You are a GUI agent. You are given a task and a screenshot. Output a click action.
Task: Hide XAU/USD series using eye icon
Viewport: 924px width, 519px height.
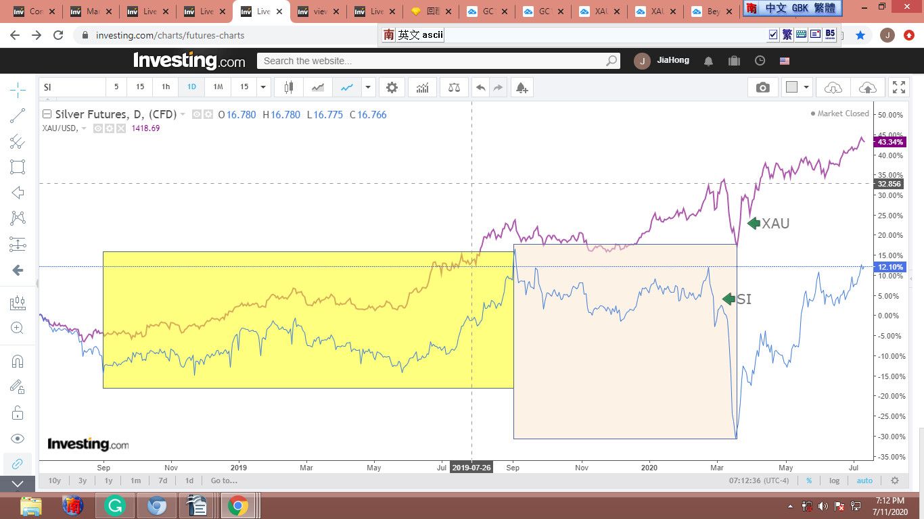pos(98,128)
